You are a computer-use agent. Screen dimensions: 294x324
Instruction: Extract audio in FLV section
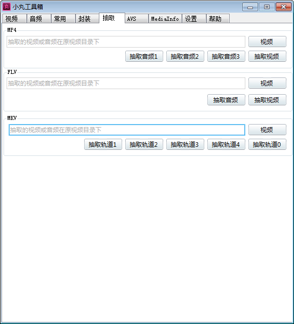pyautogui.click(x=226, y=100)
